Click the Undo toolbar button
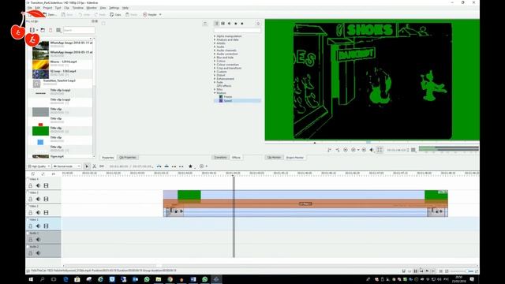 pyautogui.click(x=84, y=14)
